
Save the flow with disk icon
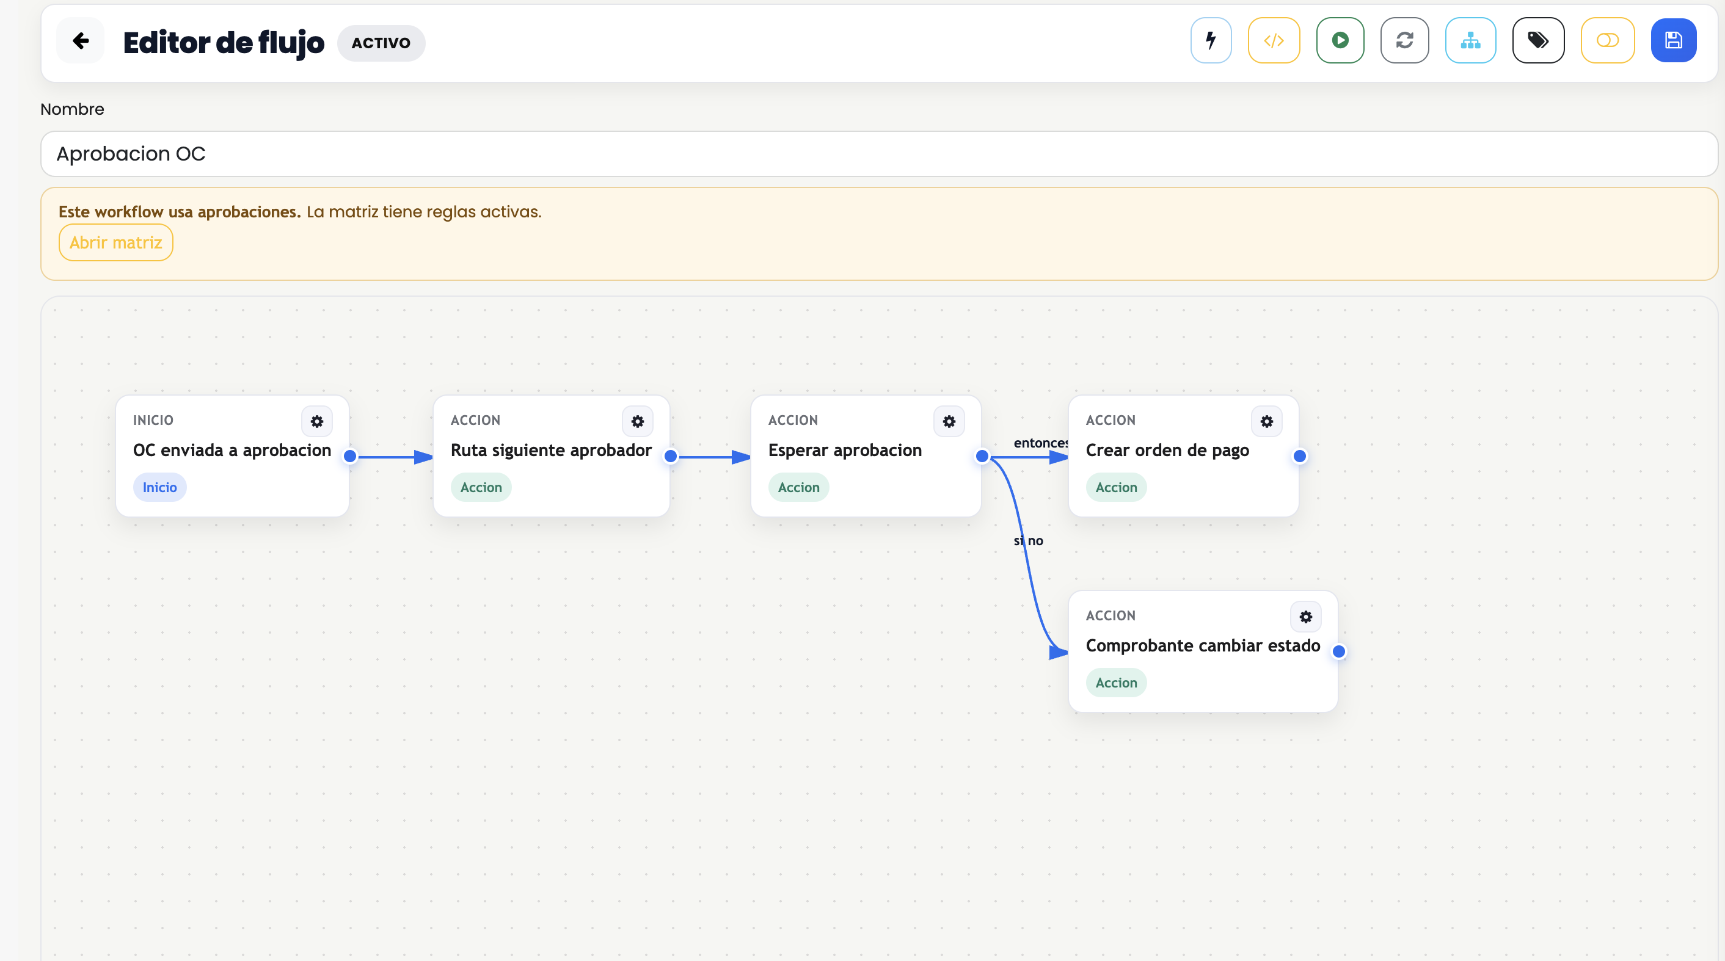click(1672, 41)
